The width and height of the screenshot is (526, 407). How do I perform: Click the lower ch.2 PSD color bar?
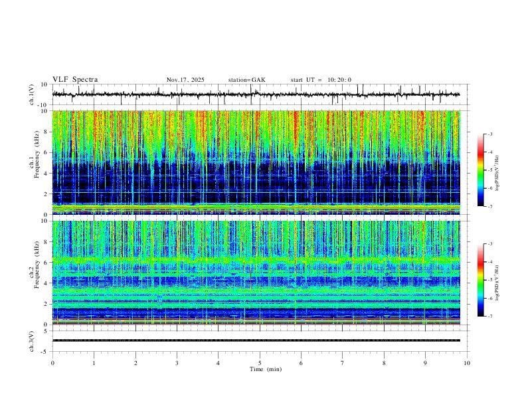[481, 280]
